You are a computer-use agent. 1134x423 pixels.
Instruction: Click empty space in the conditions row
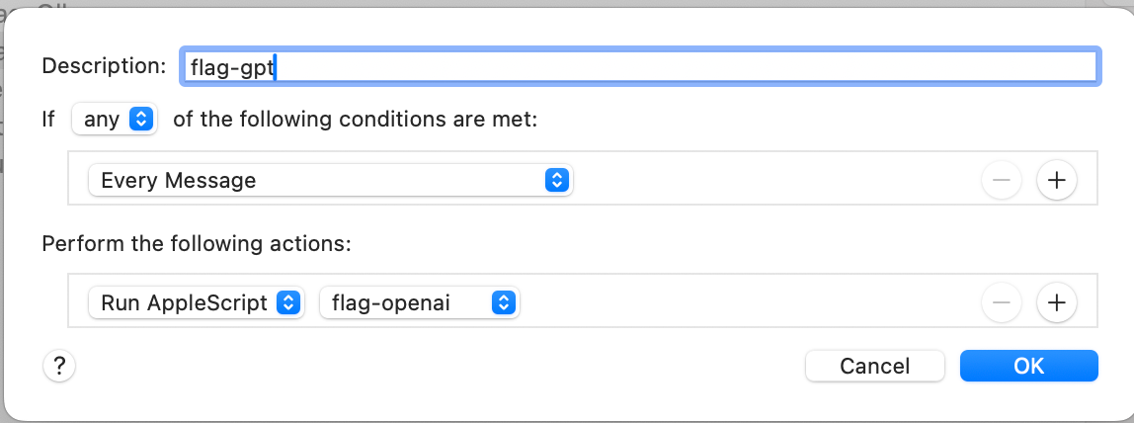770,180
